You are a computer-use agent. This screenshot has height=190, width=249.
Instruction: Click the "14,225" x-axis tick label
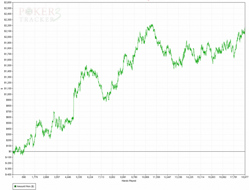190,177
